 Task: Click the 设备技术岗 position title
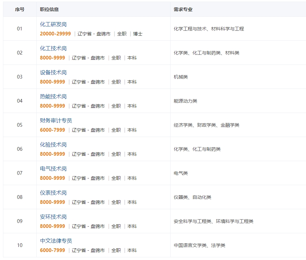(x=53, y=73)
